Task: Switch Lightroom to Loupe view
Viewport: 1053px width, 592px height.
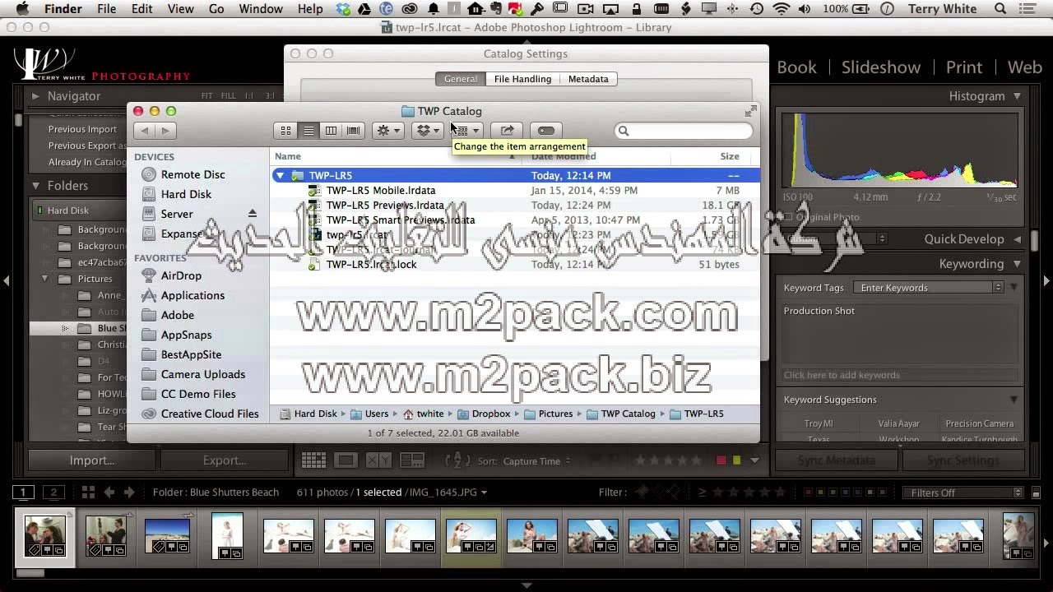Action: (x=346, y=460)
